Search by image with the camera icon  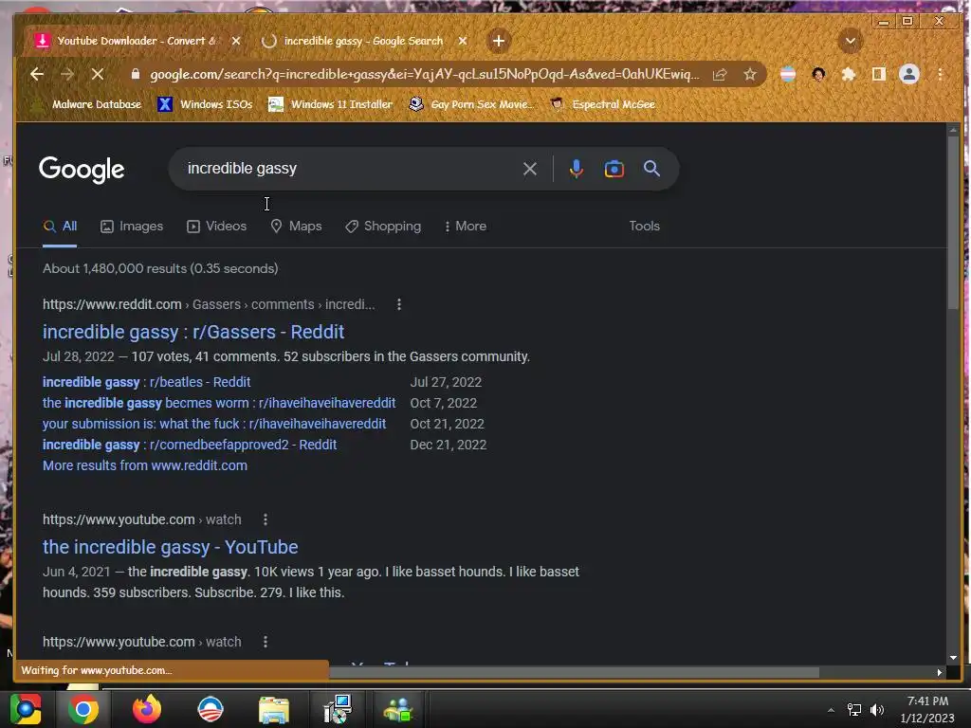[614, 169]
